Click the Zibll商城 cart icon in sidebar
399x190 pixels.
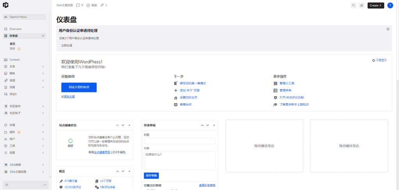click(5, 165)
